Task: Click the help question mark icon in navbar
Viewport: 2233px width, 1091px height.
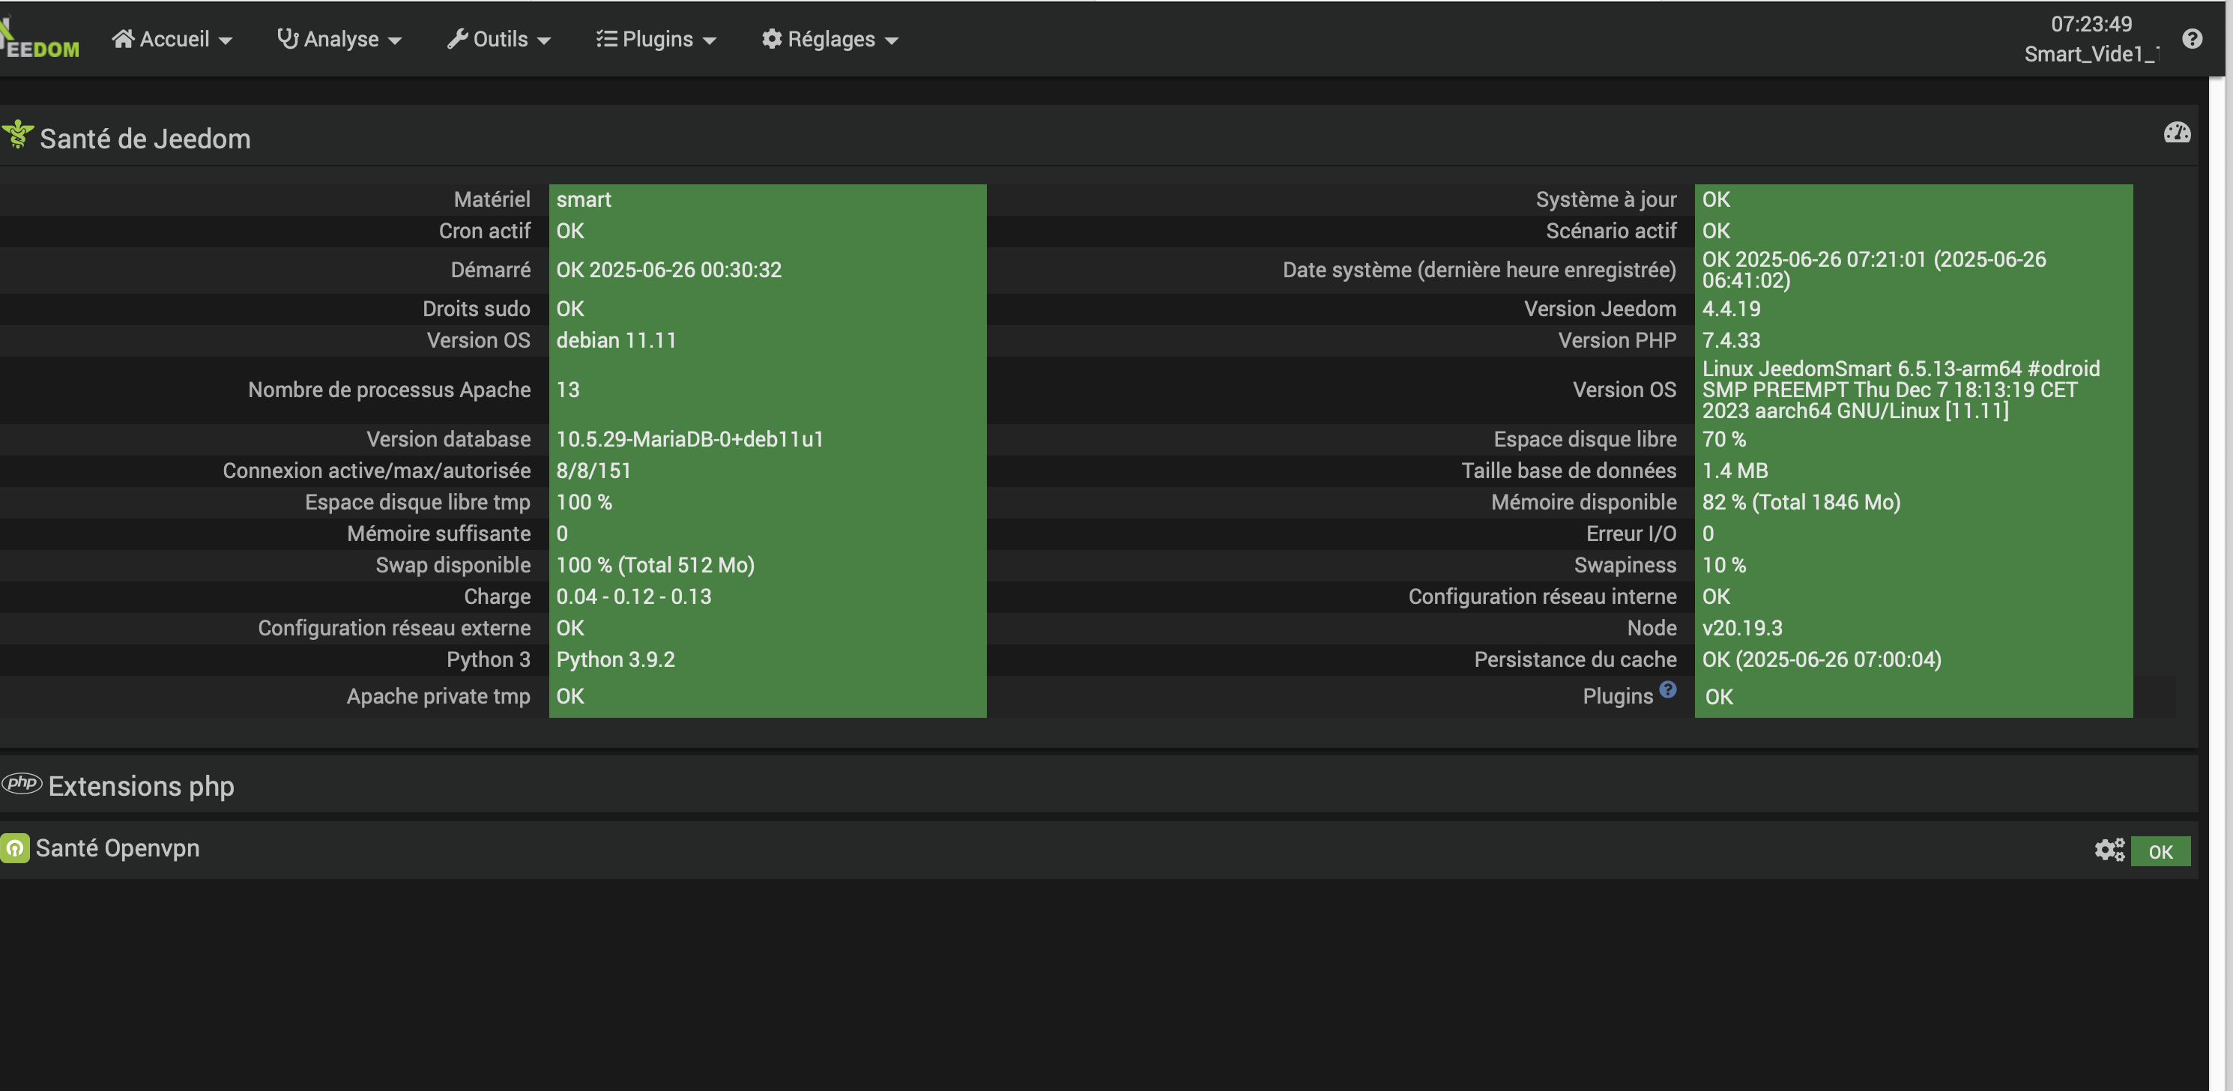Action: [2193, 39]
